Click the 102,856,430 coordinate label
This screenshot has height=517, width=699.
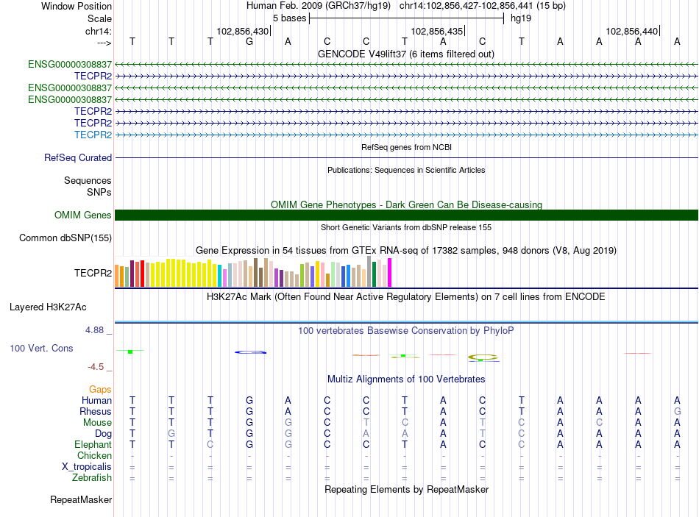point(243,31)
